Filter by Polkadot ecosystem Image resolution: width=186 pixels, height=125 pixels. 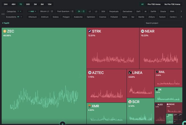tap(114, 17)
